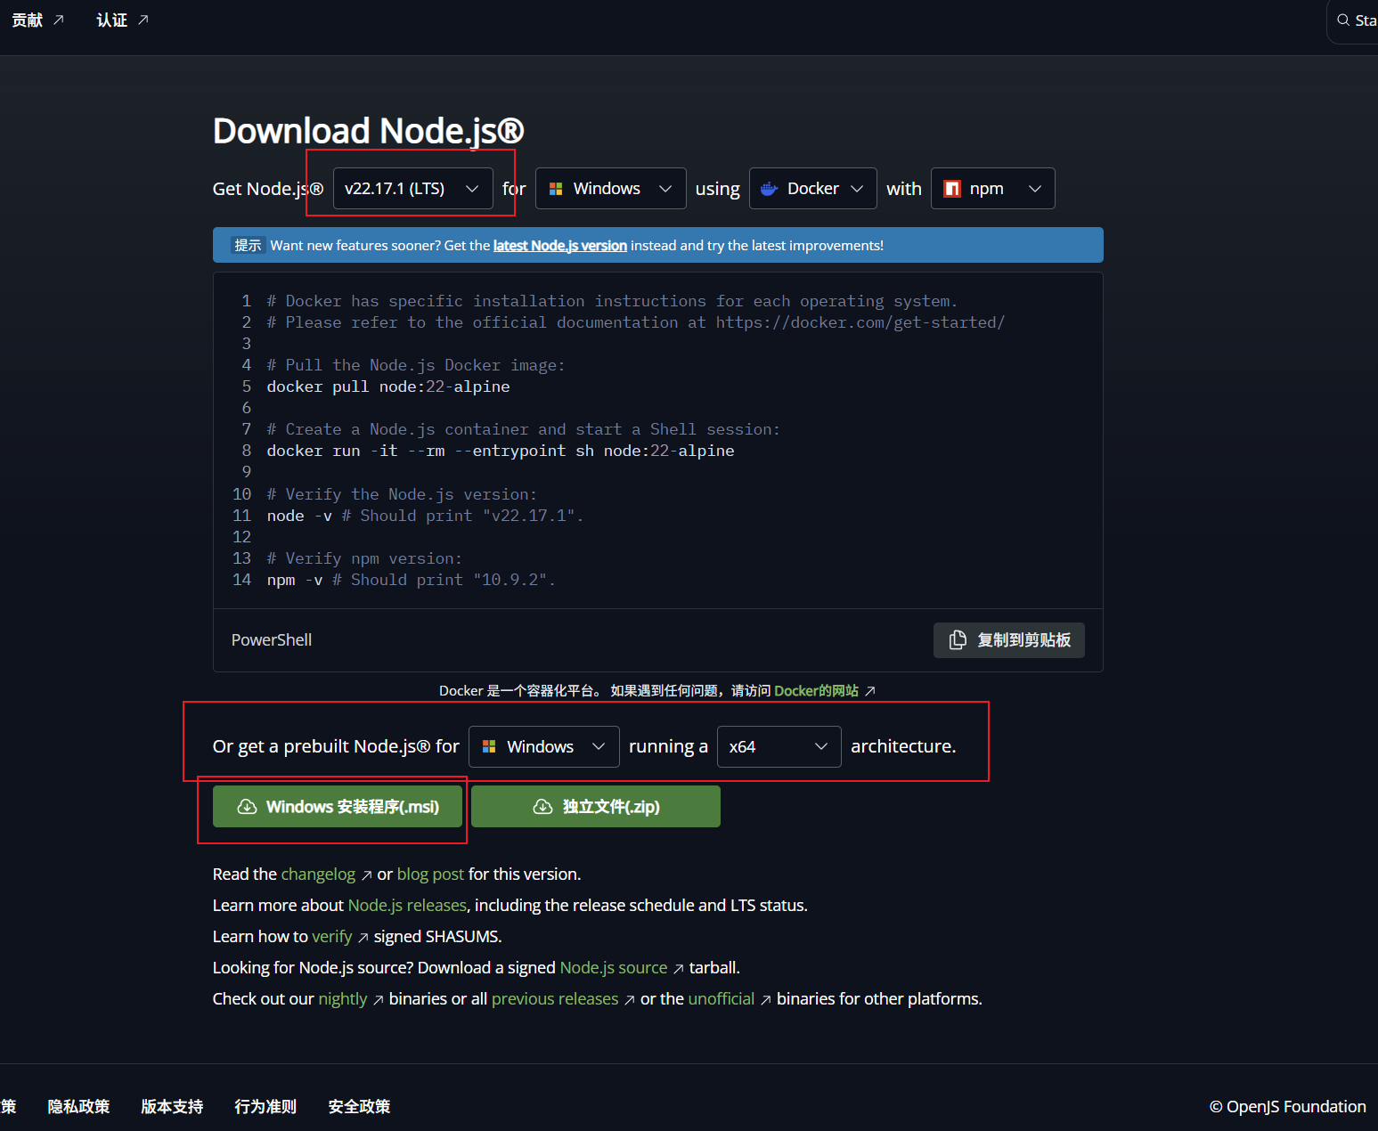1378x1131 pixels.
Task: Click the Windows logo in top platform selector
Action: click(556, 189)
